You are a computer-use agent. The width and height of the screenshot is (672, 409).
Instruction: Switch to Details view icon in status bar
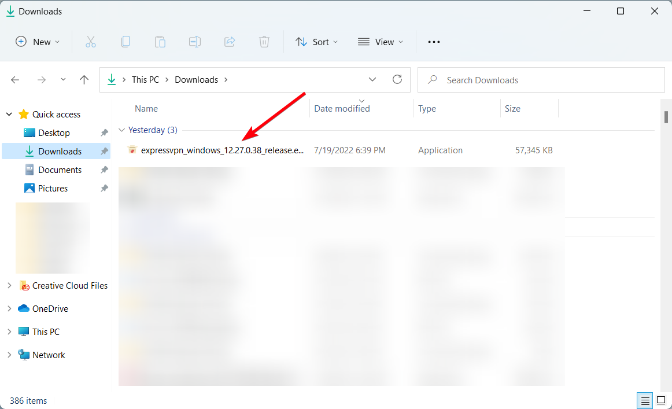click(645, 401)
